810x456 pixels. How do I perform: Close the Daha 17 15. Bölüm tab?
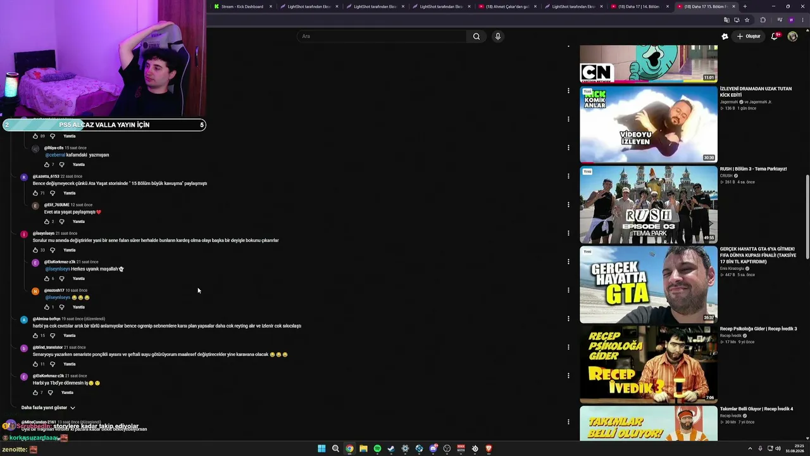click(733, 6)
